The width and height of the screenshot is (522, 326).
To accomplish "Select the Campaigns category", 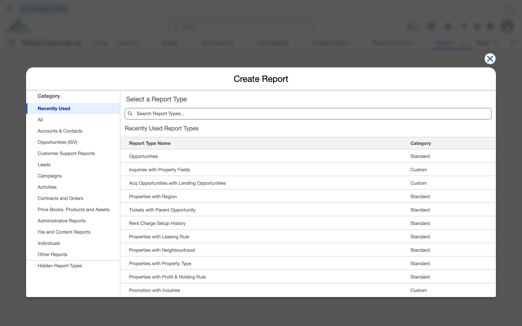I will (73, 176).
